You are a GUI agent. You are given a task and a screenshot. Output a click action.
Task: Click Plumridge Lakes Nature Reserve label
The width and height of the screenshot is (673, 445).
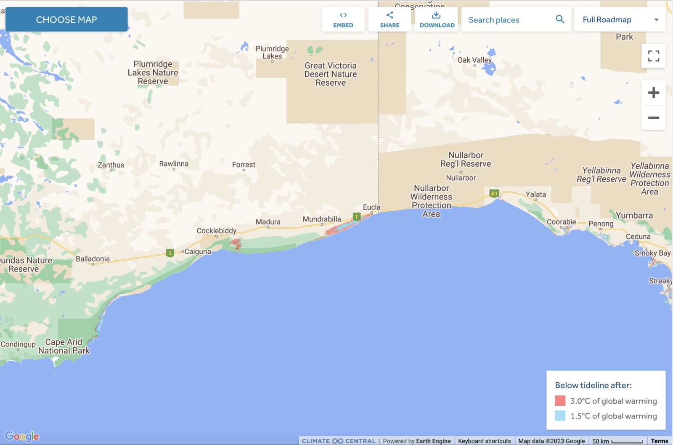tap(153, 72)
